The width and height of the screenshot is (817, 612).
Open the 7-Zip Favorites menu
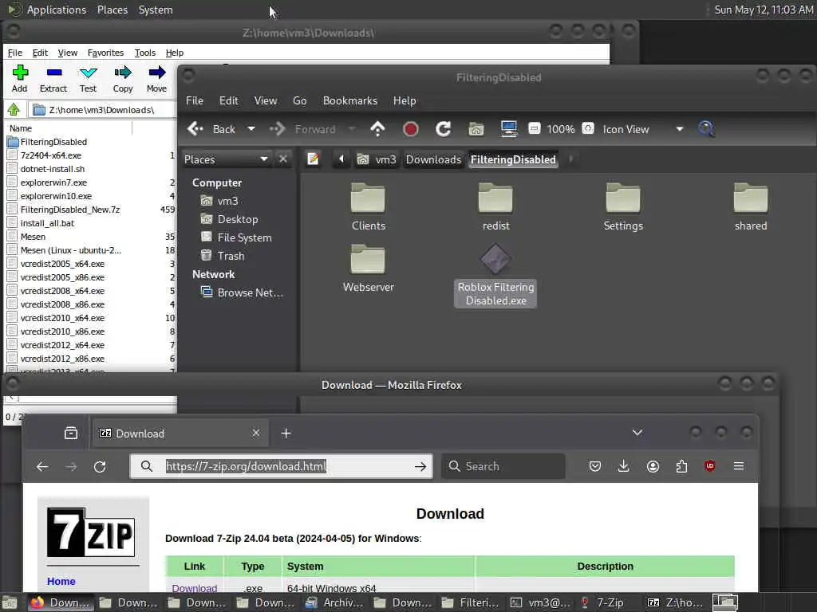pyautogui.click(x=106, y=53)
